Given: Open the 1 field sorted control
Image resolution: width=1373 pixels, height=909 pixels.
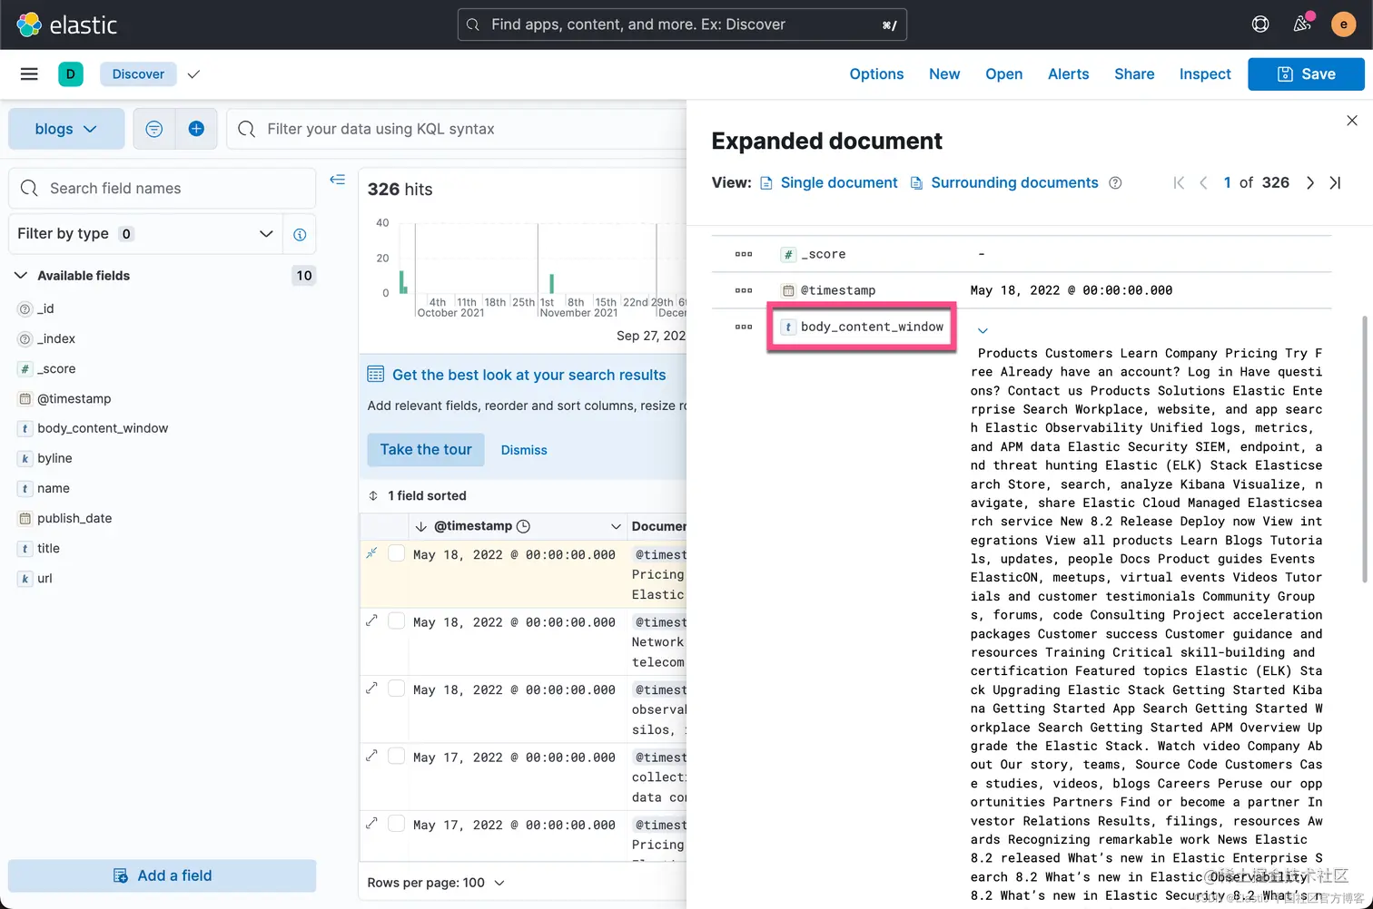Looking at the screenshot, I should (417, 495).
